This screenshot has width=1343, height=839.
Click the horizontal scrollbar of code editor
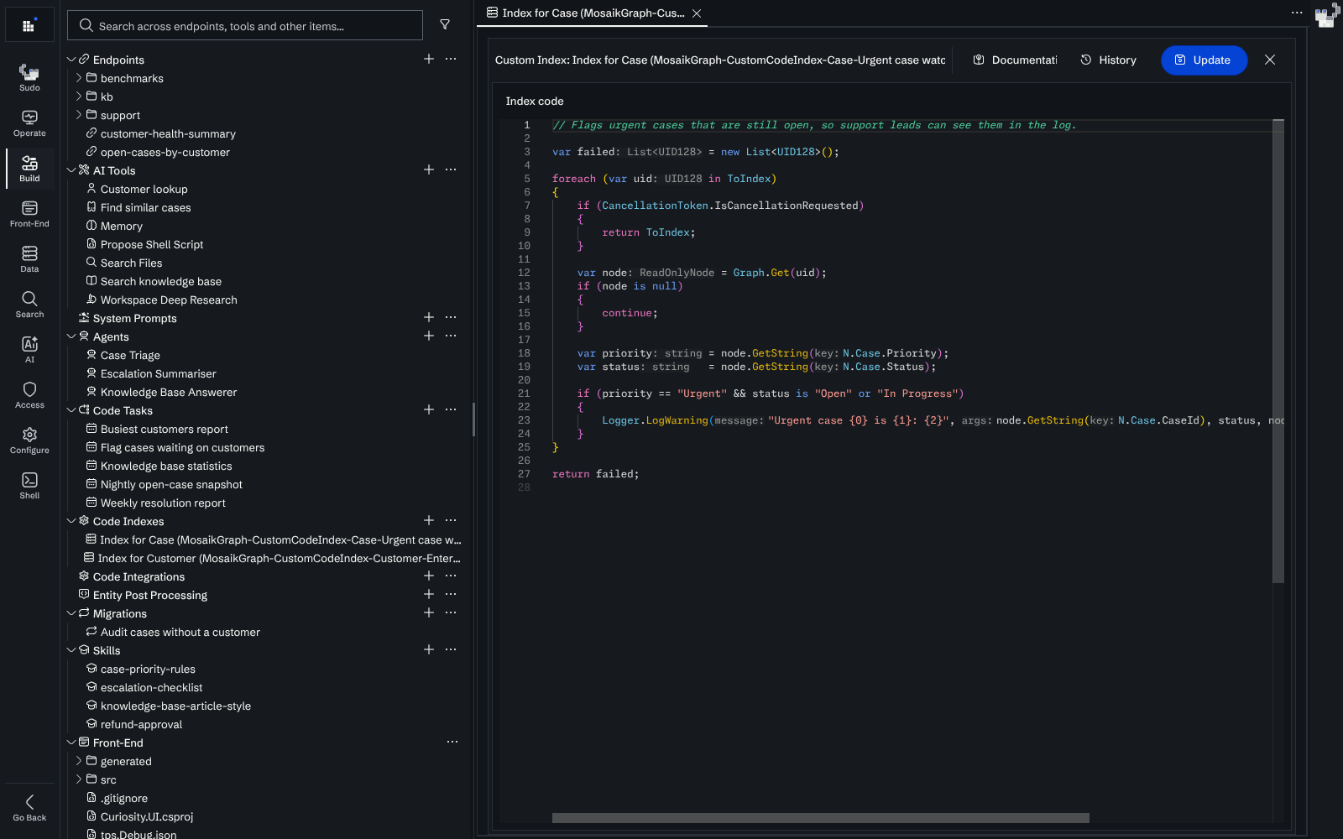point(821,818)
